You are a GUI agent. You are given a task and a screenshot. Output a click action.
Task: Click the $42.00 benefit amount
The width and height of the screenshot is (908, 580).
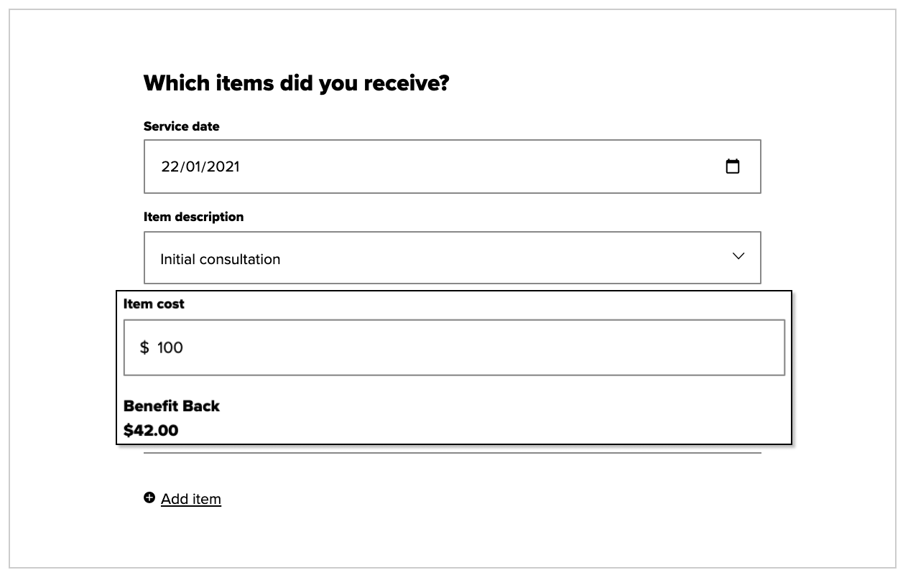[151, 431]
